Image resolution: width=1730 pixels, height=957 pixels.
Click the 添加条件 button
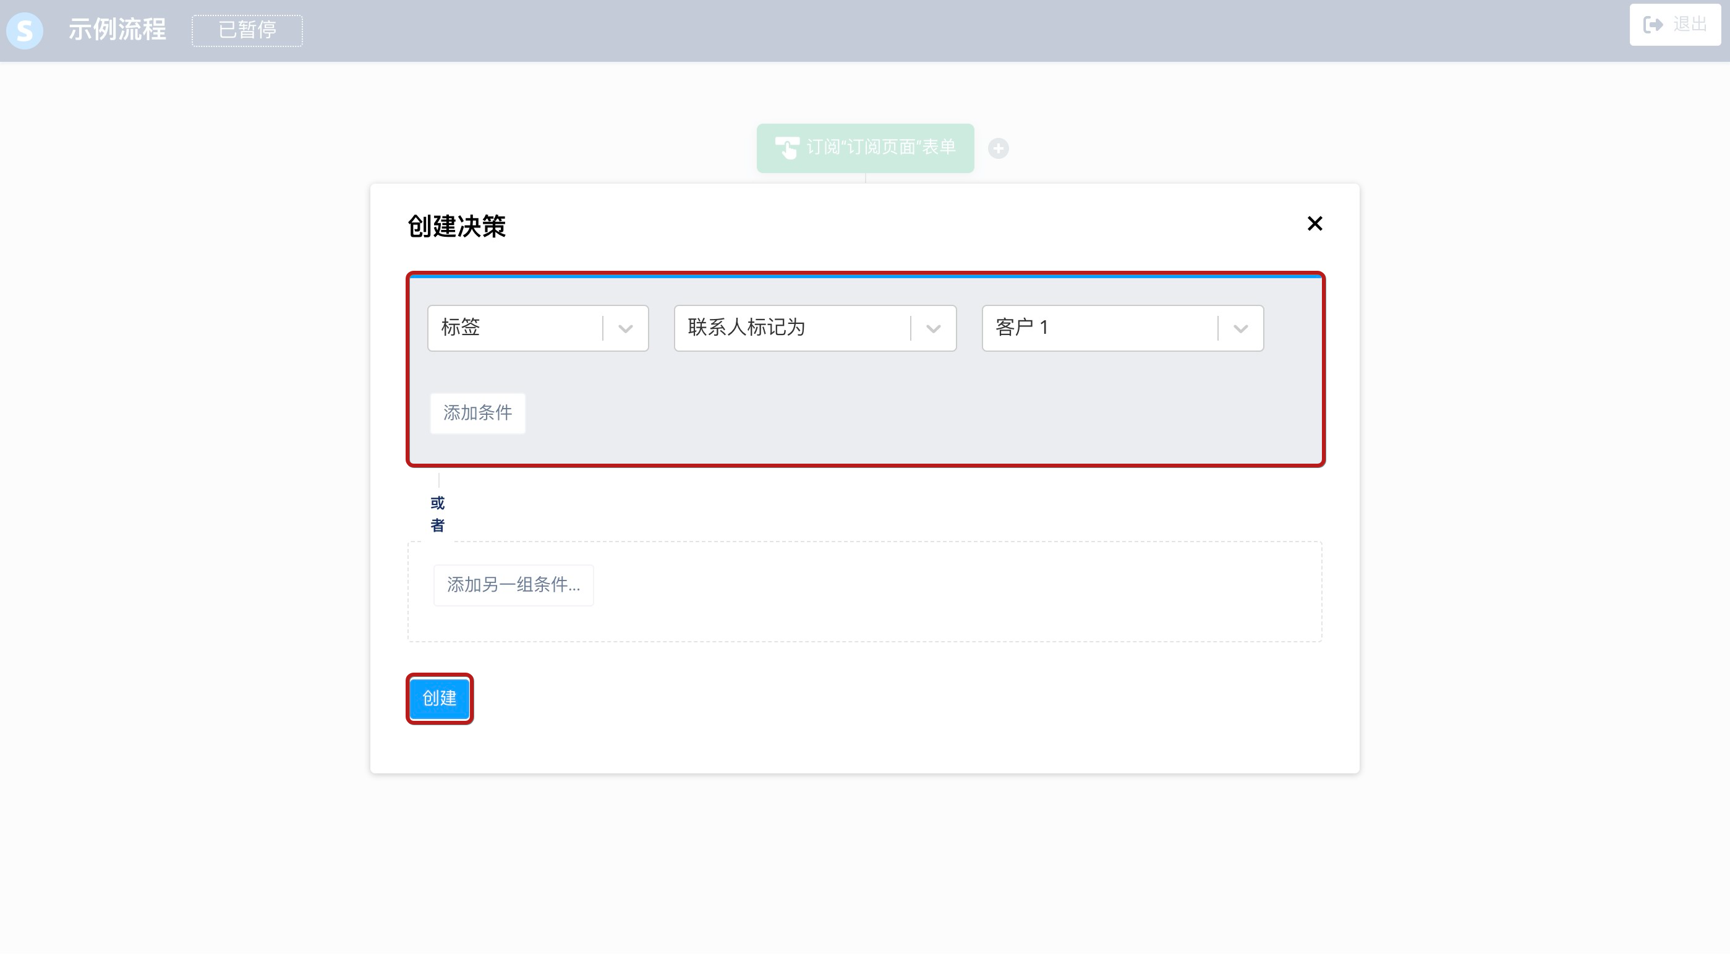[x=477, y=413]
